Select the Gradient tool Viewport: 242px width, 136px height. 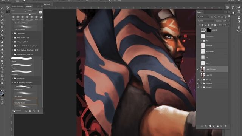(2, 53)
